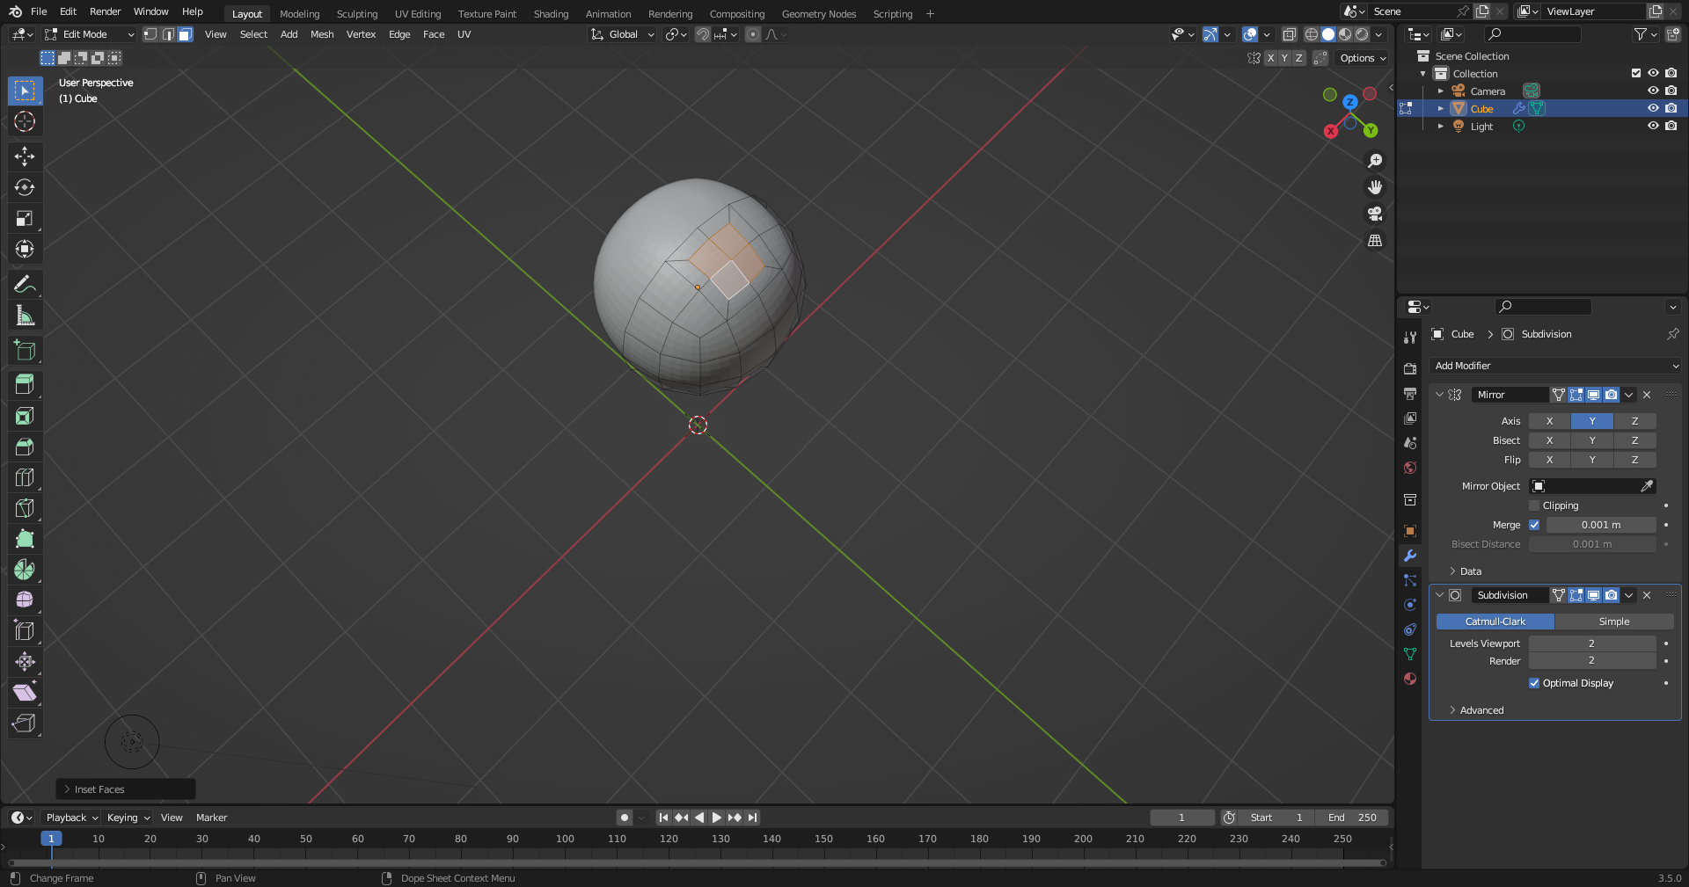1689x887 pixels.
Task: Select the Move tool
Action: point(25,156)
